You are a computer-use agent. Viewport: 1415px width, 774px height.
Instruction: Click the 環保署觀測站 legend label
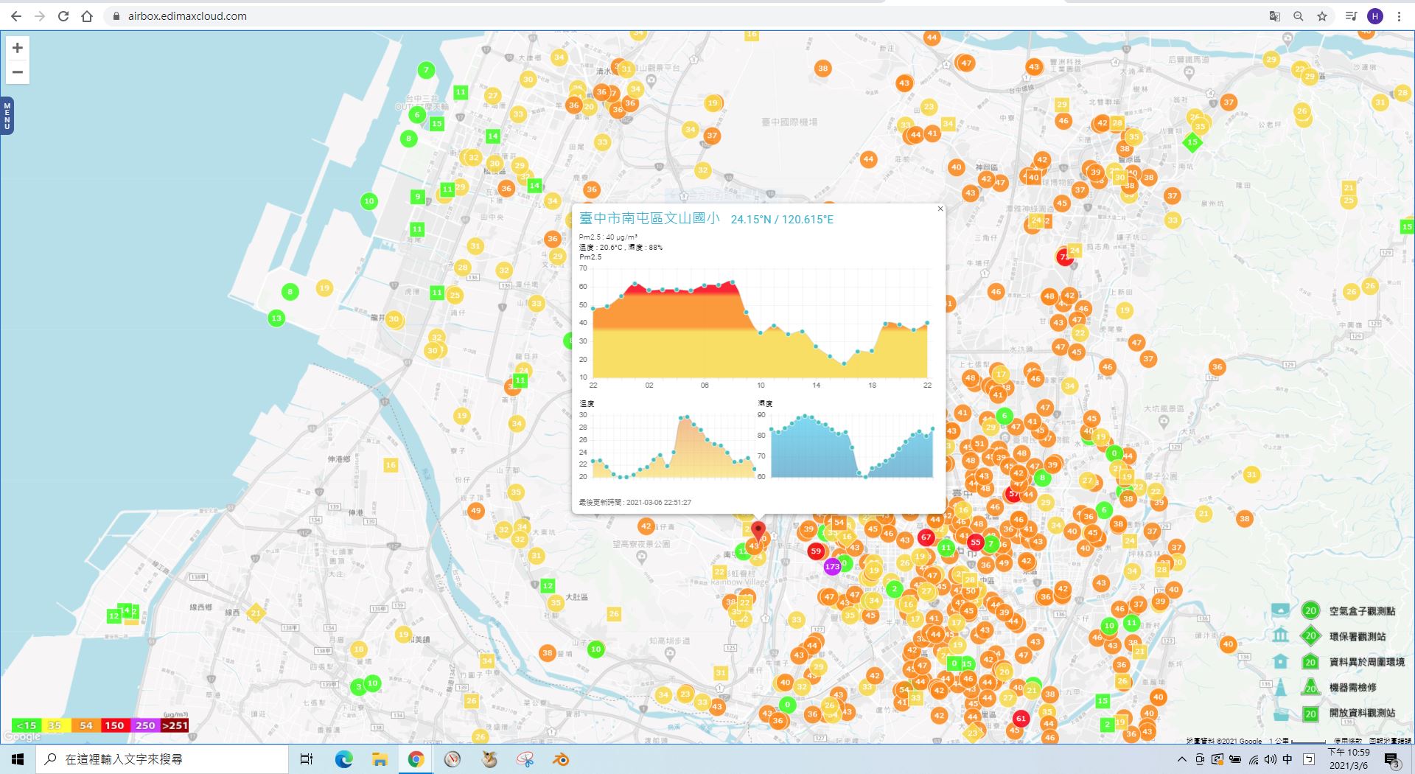[x=1358, y=636]
